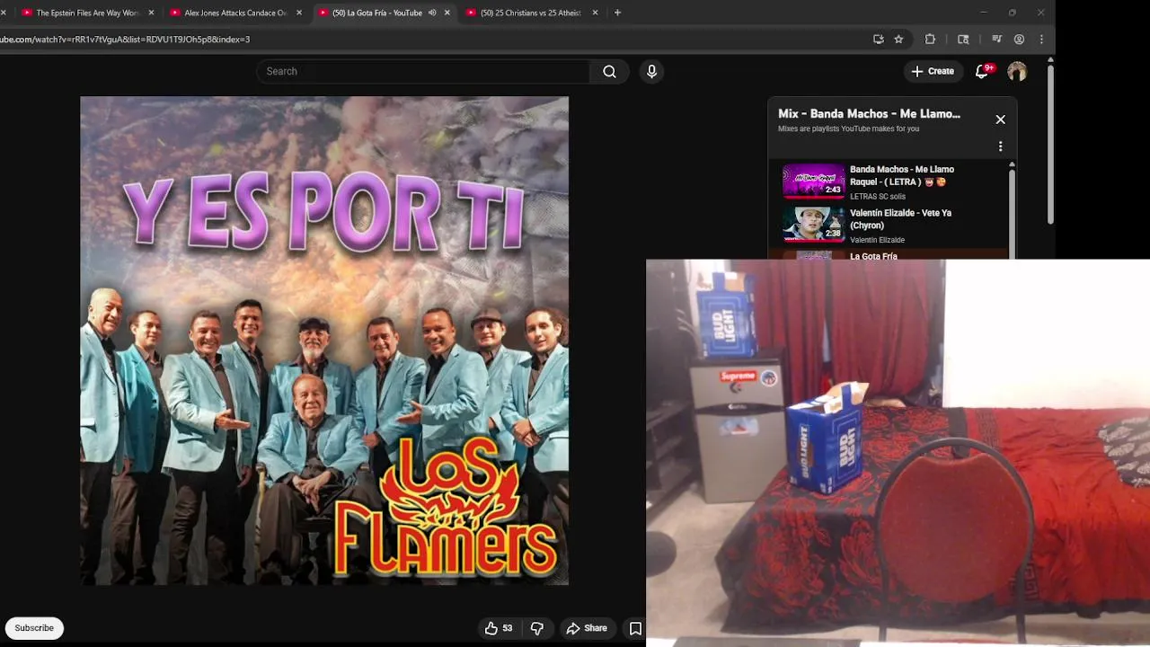Viewport: 1150px width, 647px height.
Task: Click the page scrollbar up arrow
Action: point(1050,59)
